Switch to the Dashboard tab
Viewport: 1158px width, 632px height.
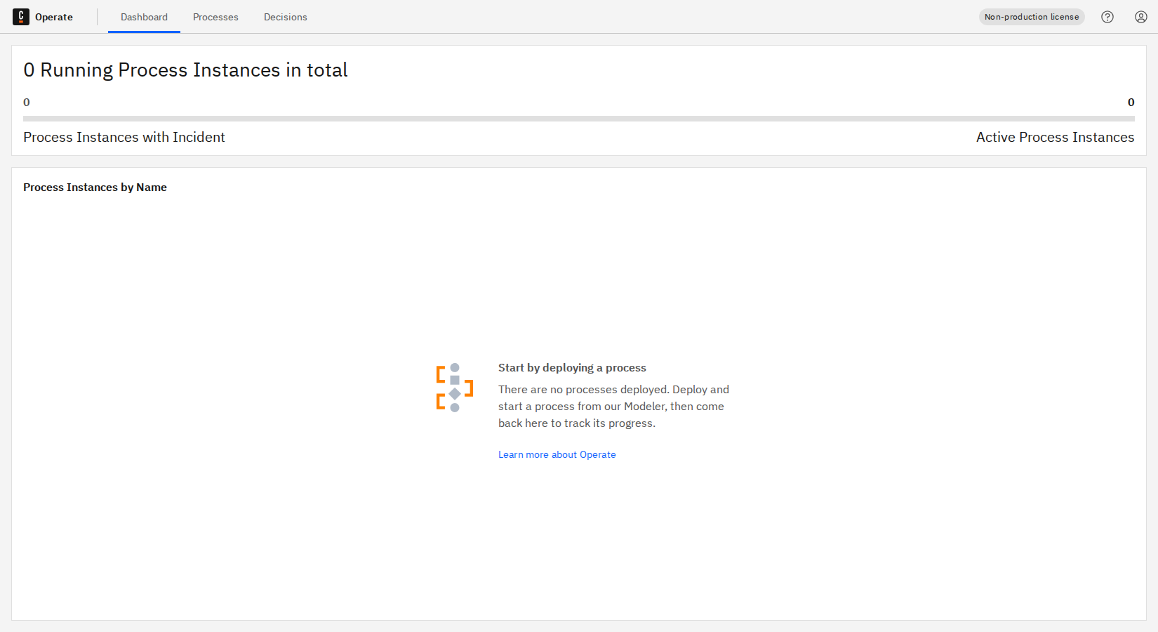144,17
